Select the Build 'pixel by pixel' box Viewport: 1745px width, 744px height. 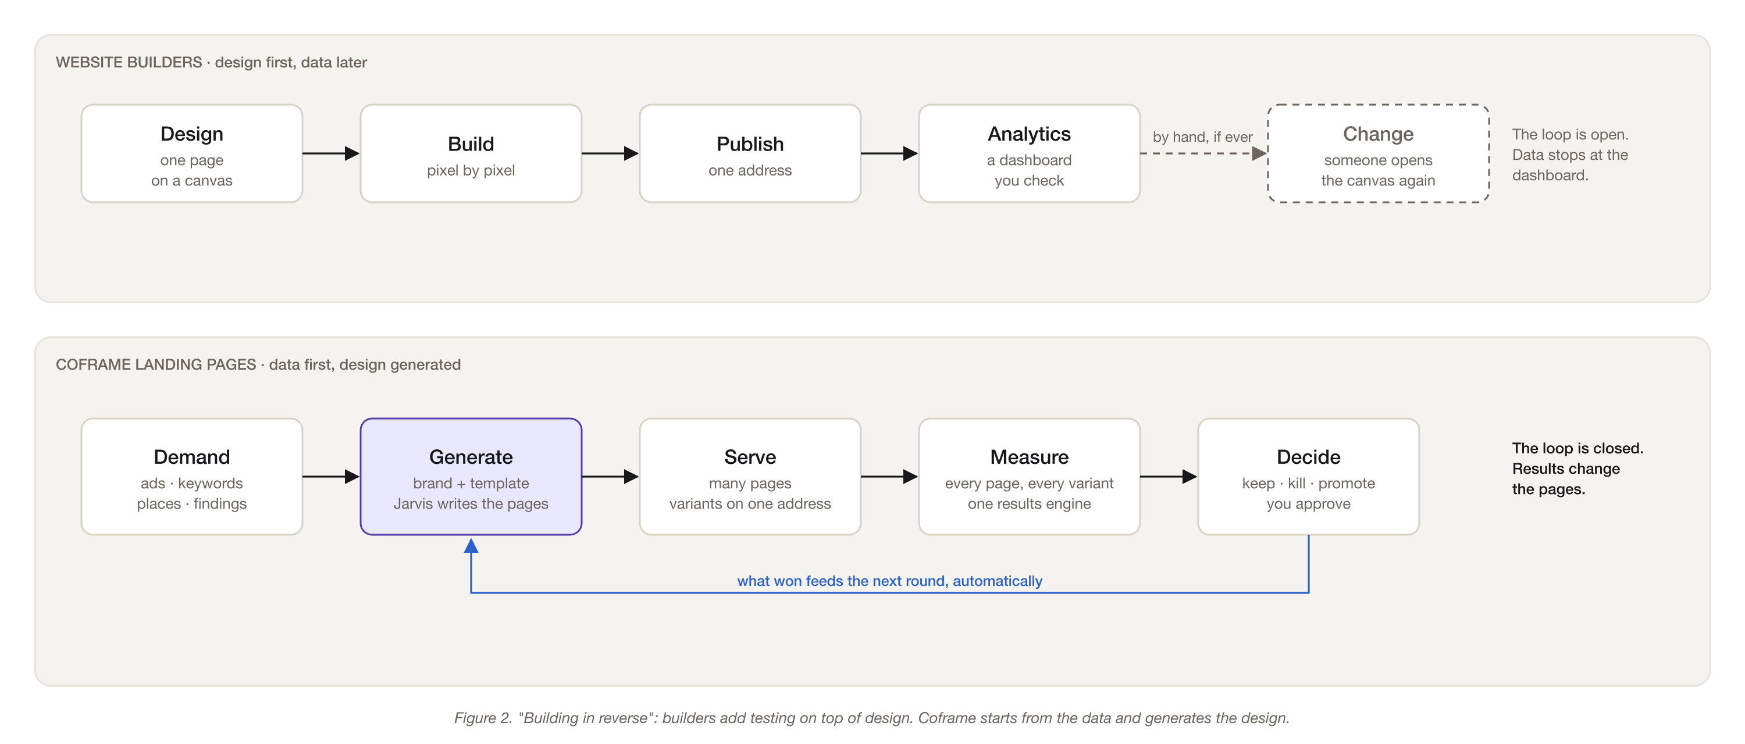471,153
